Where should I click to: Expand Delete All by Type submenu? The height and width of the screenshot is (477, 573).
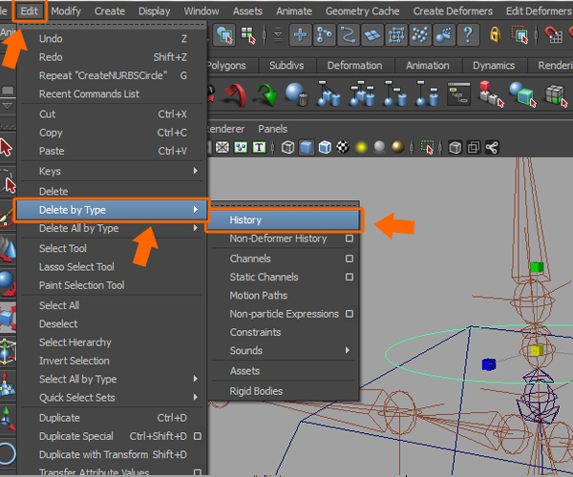112,228
